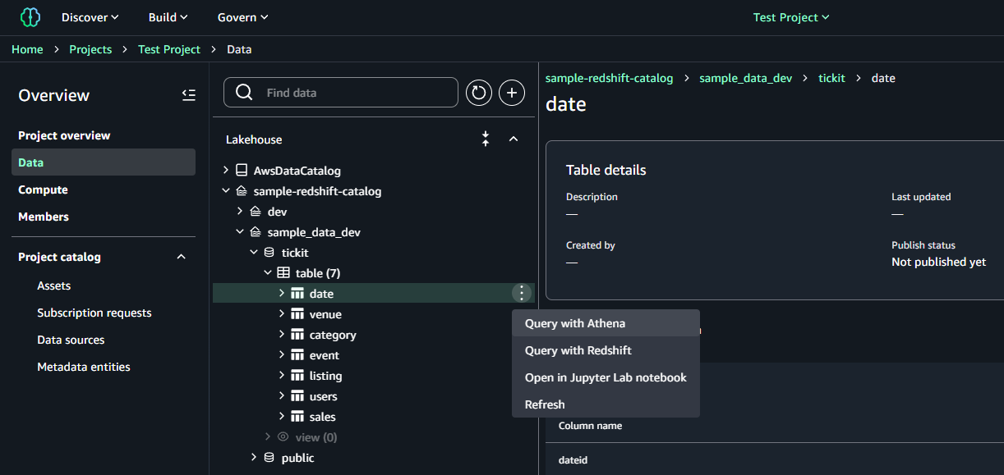The image size is (1004, 475).
Task: Open Members in the sidebar
Action: point(44,217)
